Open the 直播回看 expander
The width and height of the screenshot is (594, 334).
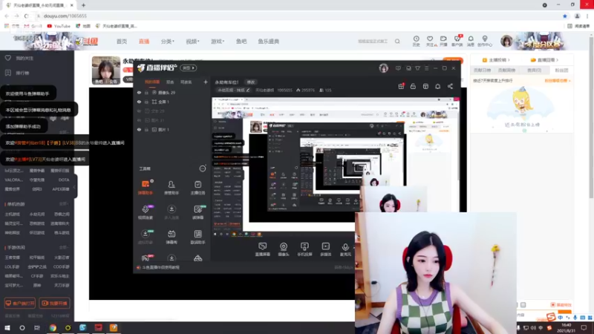click(x=544, y=60)
